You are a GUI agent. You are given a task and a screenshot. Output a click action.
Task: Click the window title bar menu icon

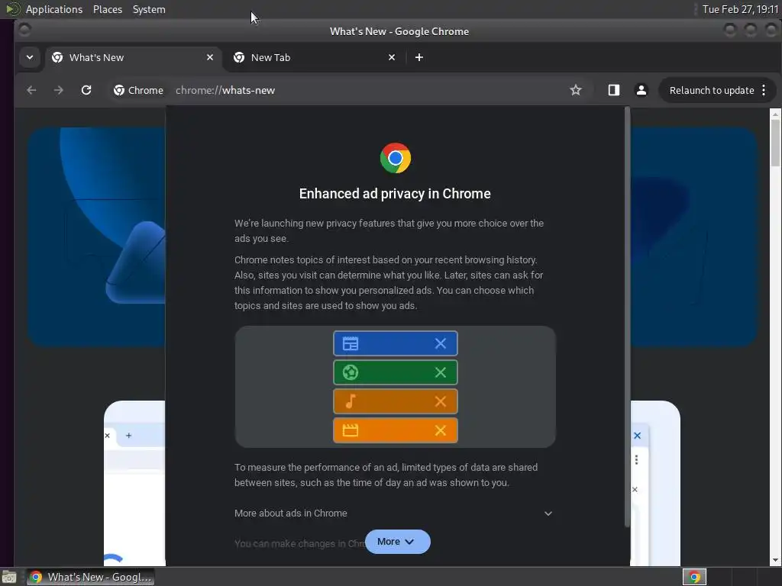click(24, 31)
